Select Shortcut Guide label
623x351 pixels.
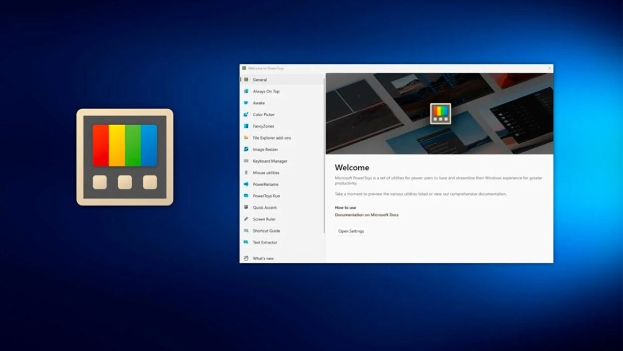click(266, 231)
